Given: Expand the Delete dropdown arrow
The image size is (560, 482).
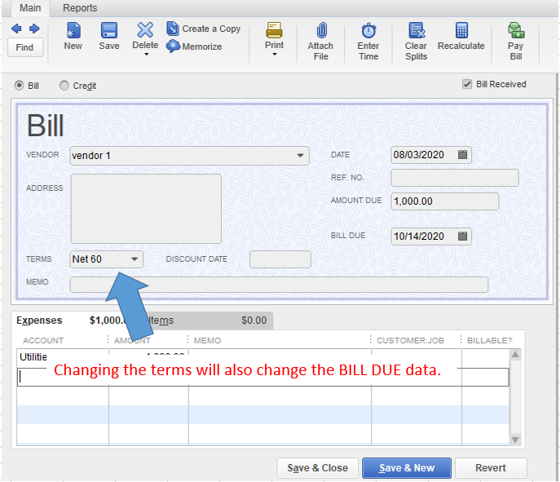Looking at the screenshot, I should [x=146, y=55].
